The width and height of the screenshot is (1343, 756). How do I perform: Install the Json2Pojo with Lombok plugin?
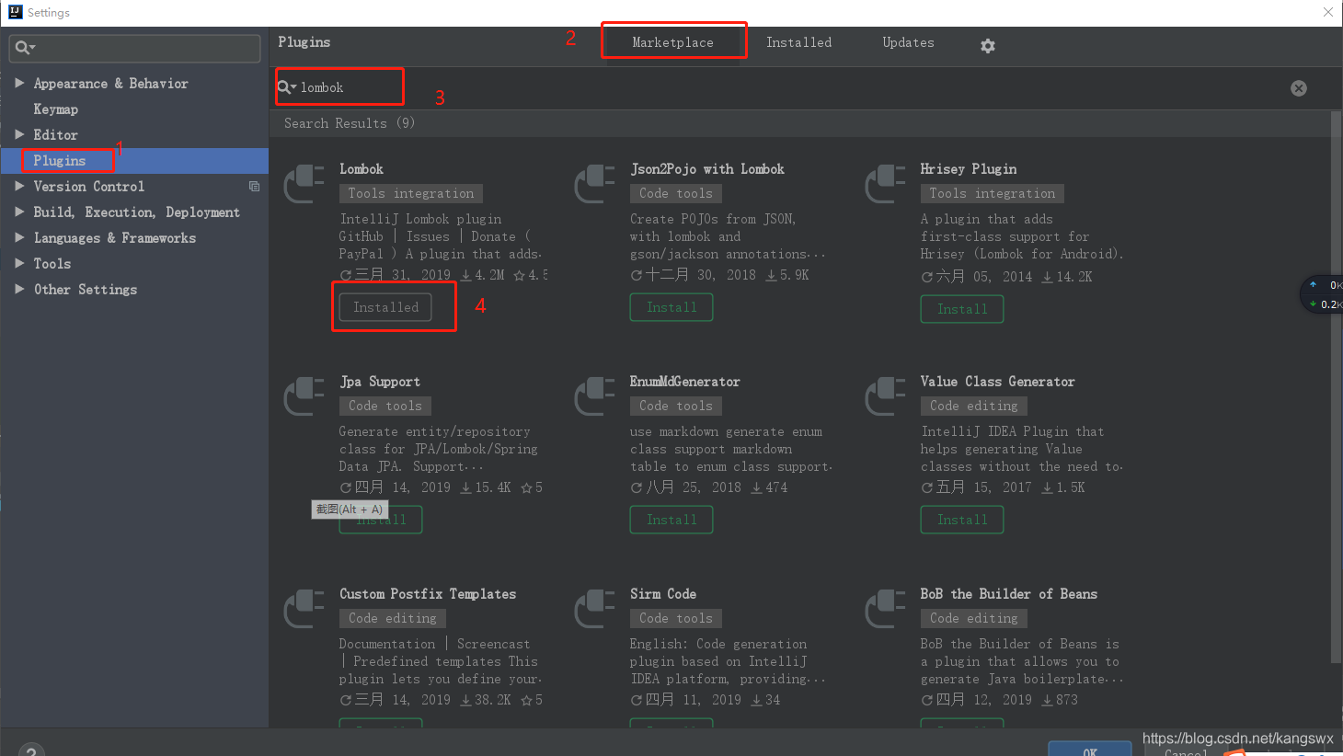(x=671, y=307)
